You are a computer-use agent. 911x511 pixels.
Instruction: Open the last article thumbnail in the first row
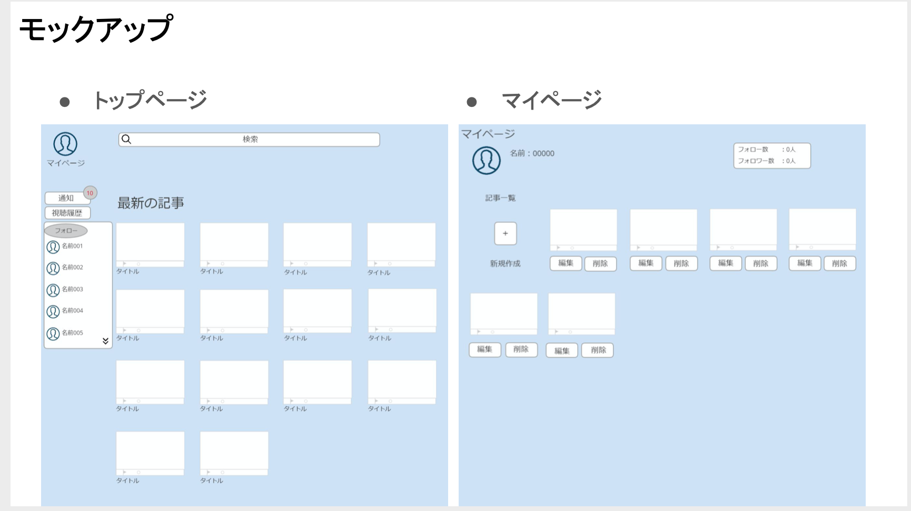(x=401, y=245)
